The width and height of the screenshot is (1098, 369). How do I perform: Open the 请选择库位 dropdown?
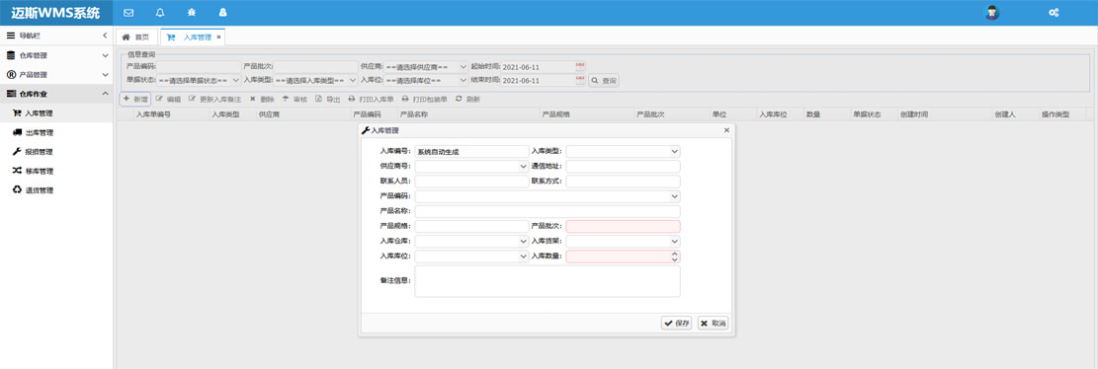426,80
